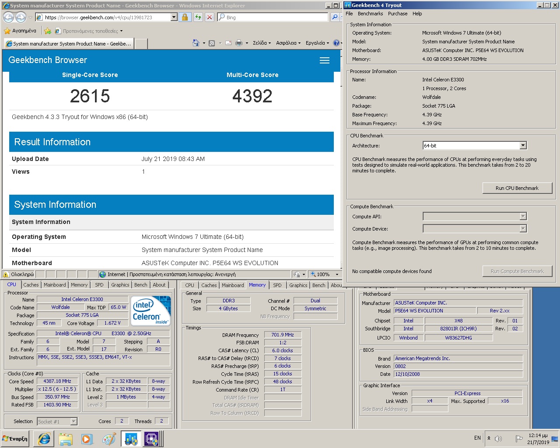Click the Έναρξη Start button

pos(15,439)
